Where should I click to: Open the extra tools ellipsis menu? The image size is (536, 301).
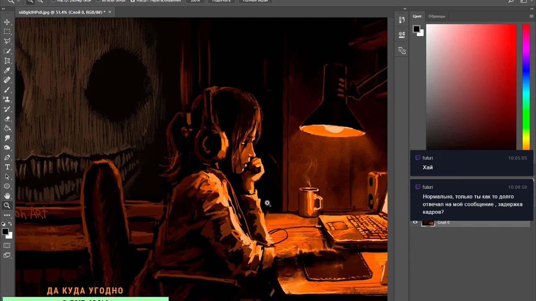(7, 215)
